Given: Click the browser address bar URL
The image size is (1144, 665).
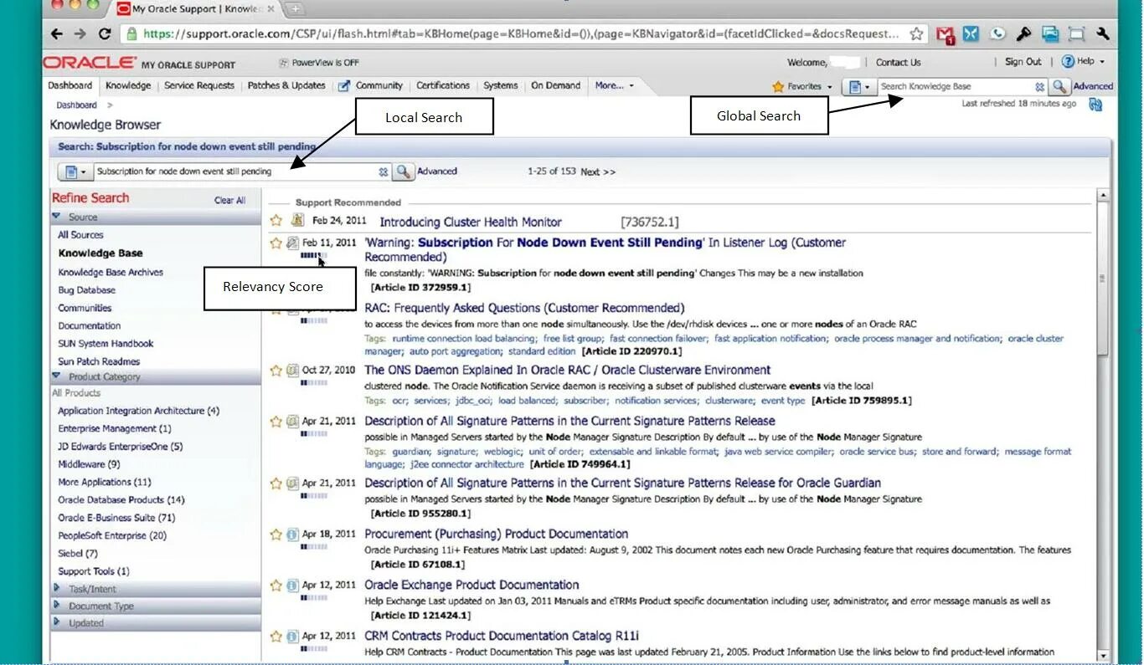Looking at the screenshot, I should (519, 34).
